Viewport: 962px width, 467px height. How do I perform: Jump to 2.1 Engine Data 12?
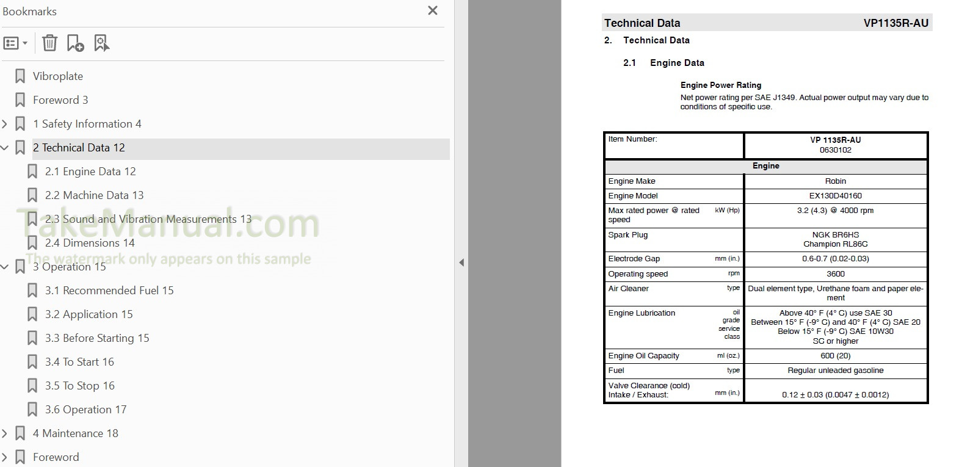click(x=90, y=172)
